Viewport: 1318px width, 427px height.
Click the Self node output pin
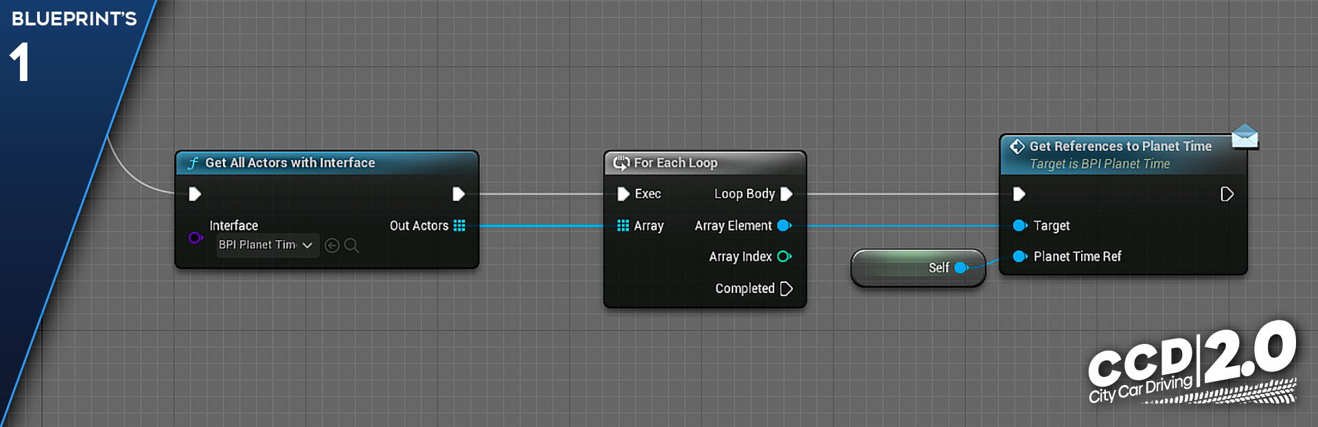click(x=961, y=268)
